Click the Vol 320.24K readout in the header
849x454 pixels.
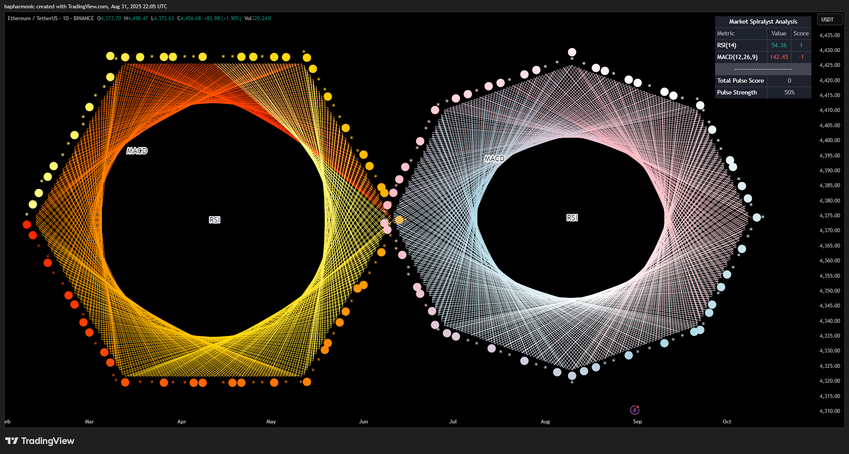(x=258, y=18)
